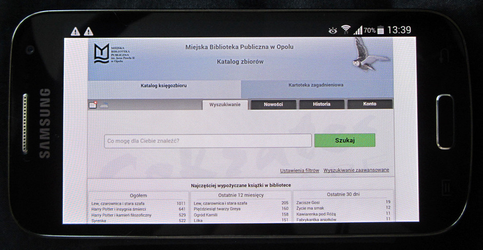The image size is (483, 250).
Task: Open Wyszukiwanie zaawansowane link
Action: [x=356, y=170]
